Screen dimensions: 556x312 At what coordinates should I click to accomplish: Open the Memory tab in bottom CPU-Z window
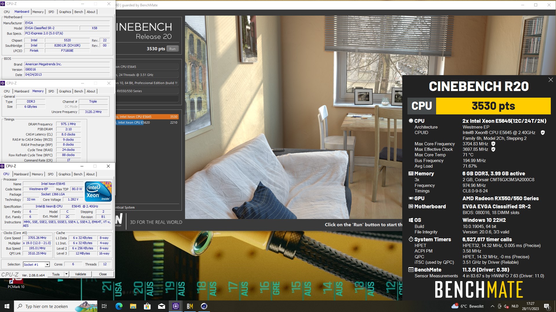[x=37, y=174]
